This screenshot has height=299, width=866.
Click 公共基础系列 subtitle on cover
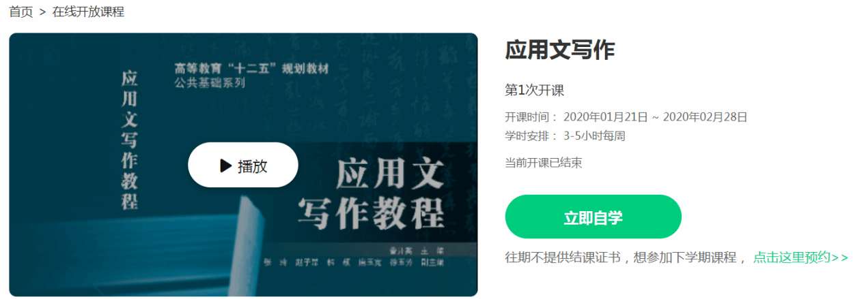coord(209,83)
